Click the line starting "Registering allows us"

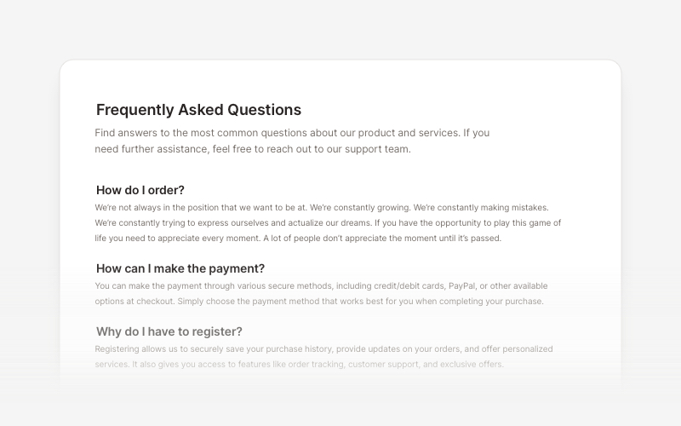tap(323, 348)
